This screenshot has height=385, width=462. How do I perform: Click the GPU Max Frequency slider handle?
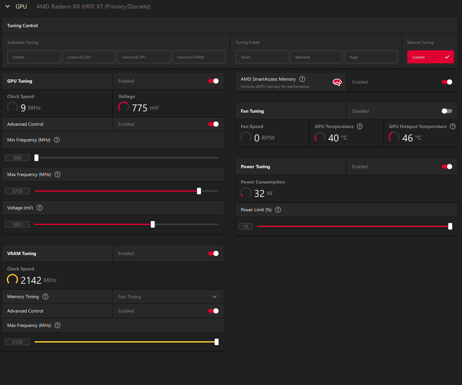[x=199, y=191]
